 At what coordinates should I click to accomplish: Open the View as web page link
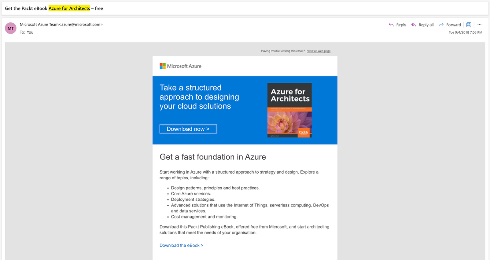(x=319, y=51)
